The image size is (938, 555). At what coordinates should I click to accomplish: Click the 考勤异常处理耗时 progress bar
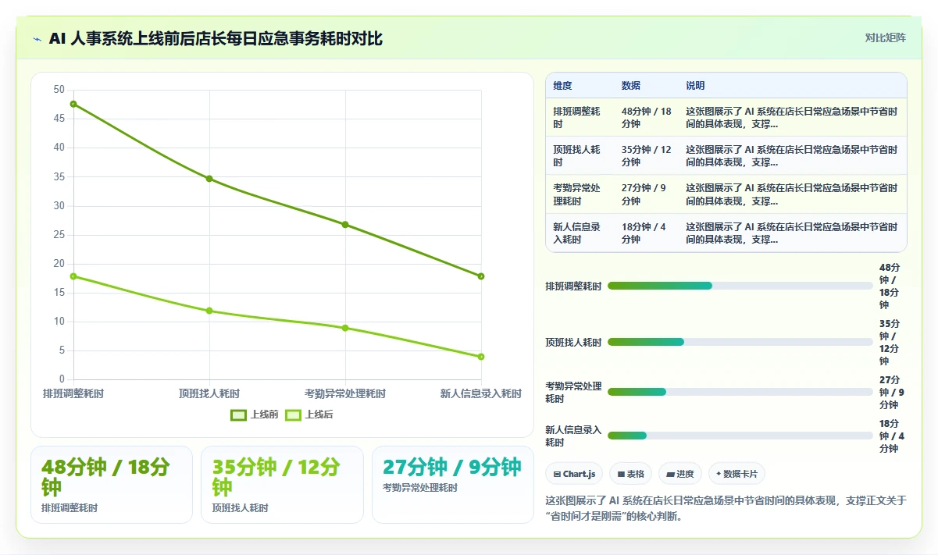point(740,392)
